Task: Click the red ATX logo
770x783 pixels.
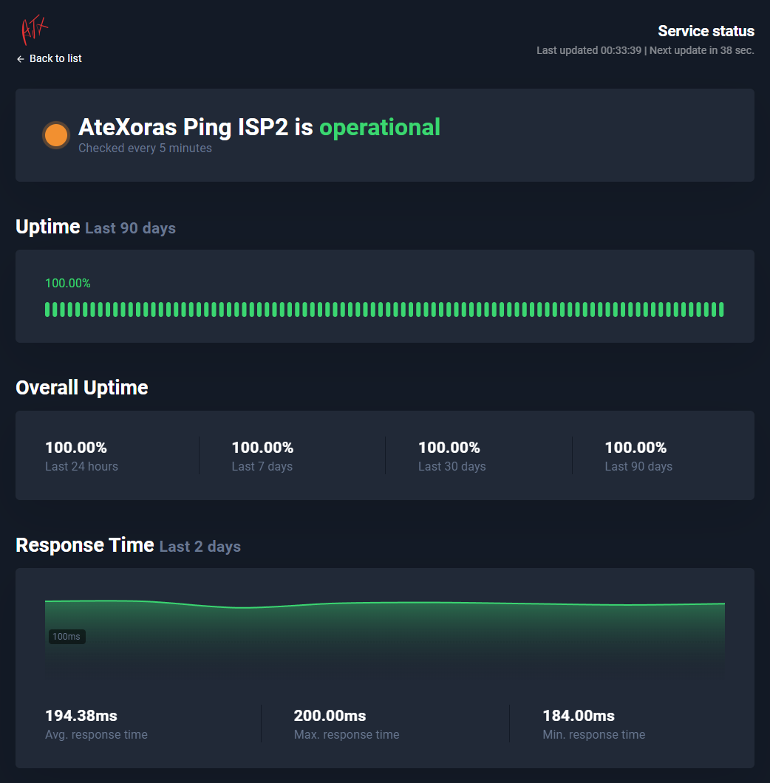Action: pos(34,30)
